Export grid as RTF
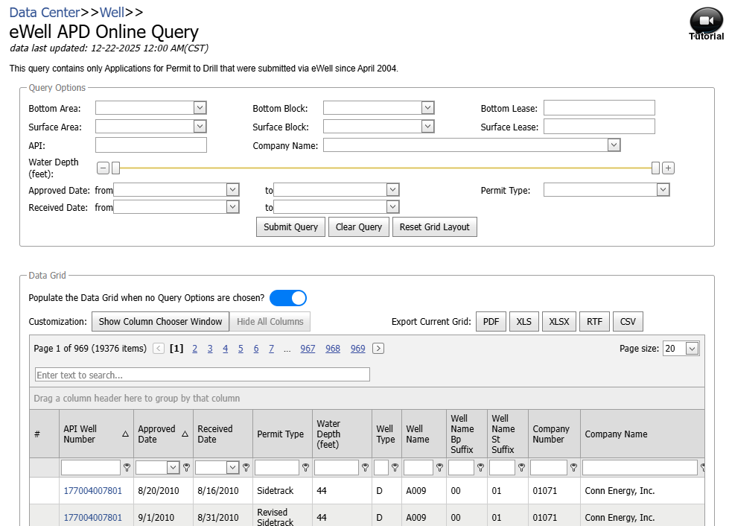729x526 pixels. [x=594, y=321]
